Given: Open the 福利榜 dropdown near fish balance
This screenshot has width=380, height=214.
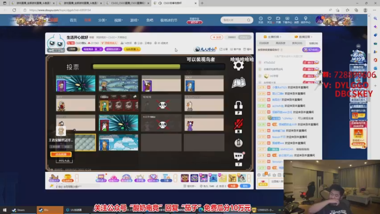Looking at the screenshot, I should 189,186.
